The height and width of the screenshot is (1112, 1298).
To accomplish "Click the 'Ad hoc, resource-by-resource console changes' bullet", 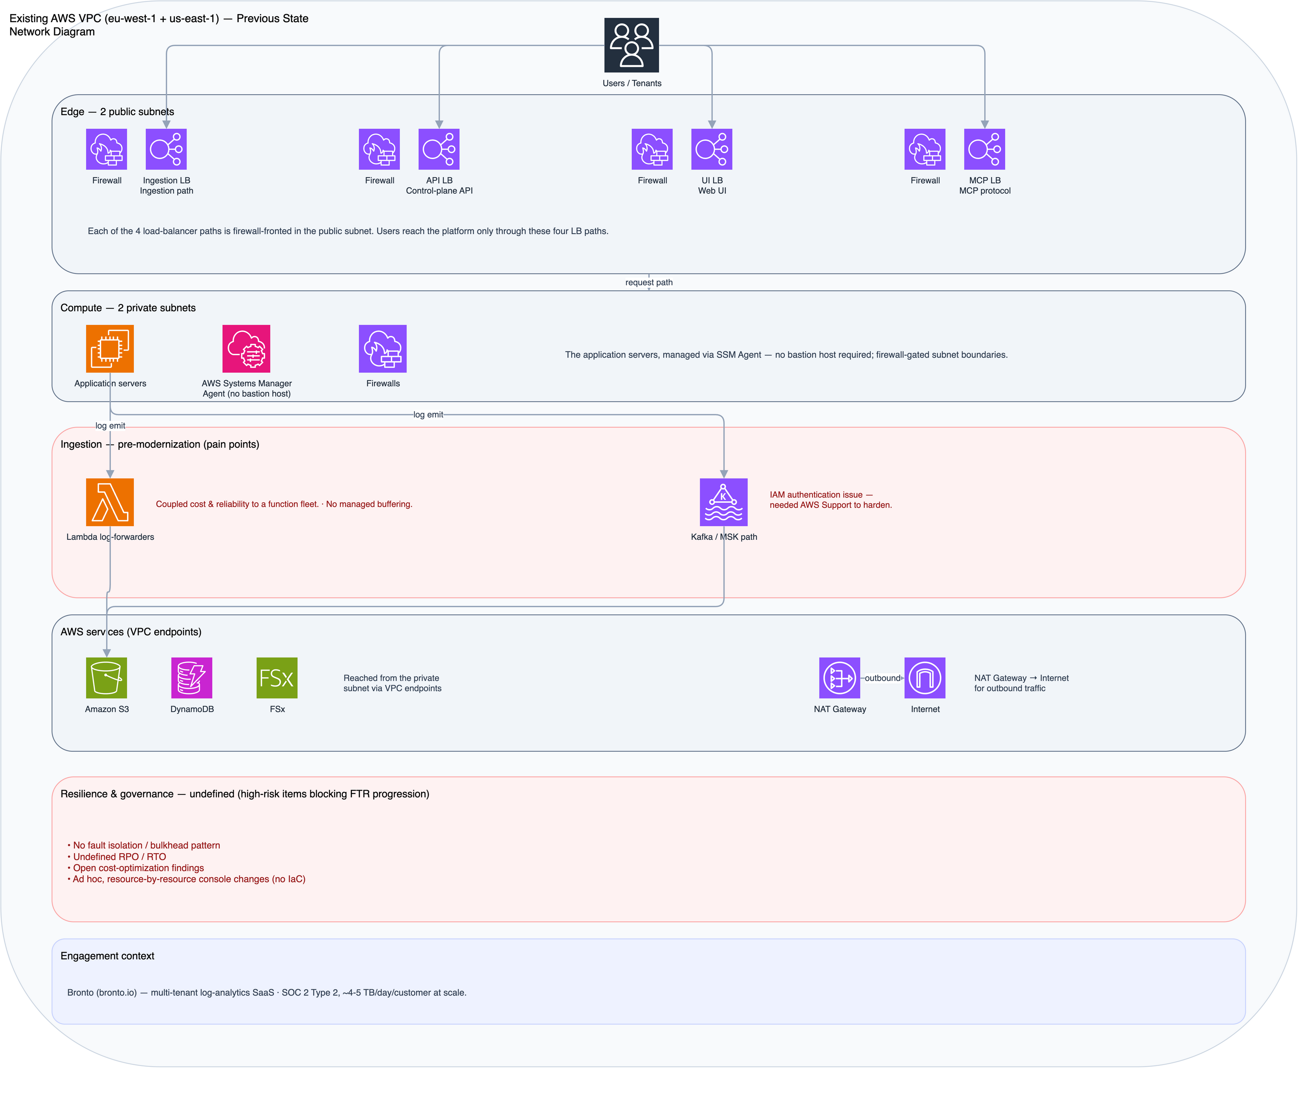I will (x=187, y=880).
